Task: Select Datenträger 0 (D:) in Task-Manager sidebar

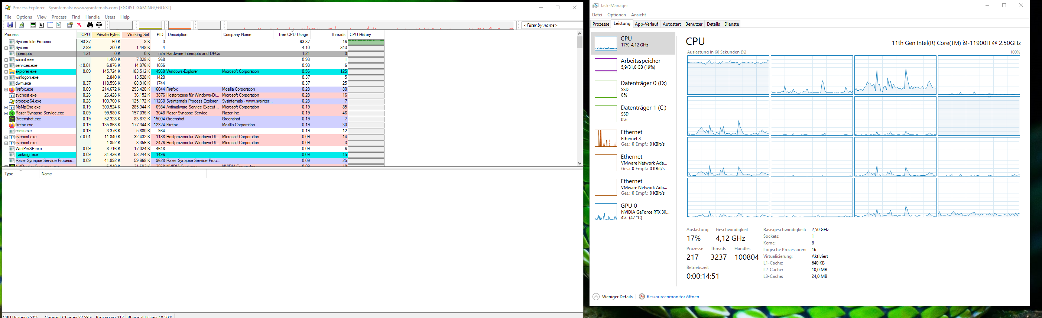Action: (633, 89)
